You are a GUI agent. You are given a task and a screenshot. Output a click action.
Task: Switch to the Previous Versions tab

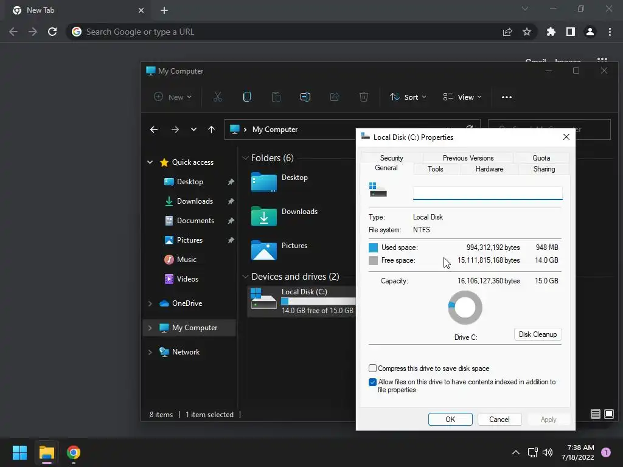[x=468, y=157]
